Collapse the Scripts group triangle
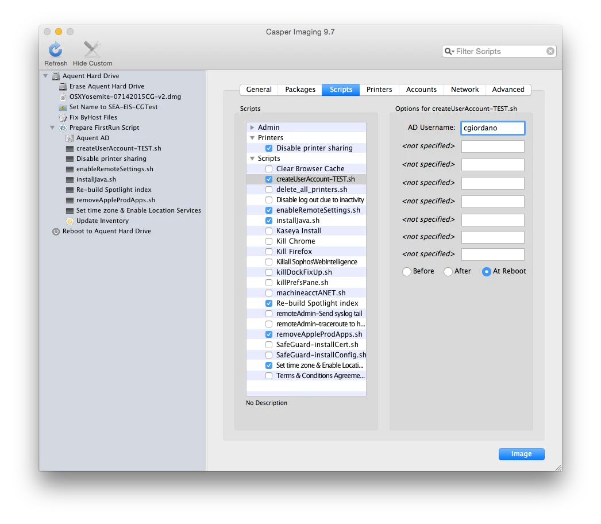The height and width of the screenshot is (524, 601). click(x=252, y=159)
